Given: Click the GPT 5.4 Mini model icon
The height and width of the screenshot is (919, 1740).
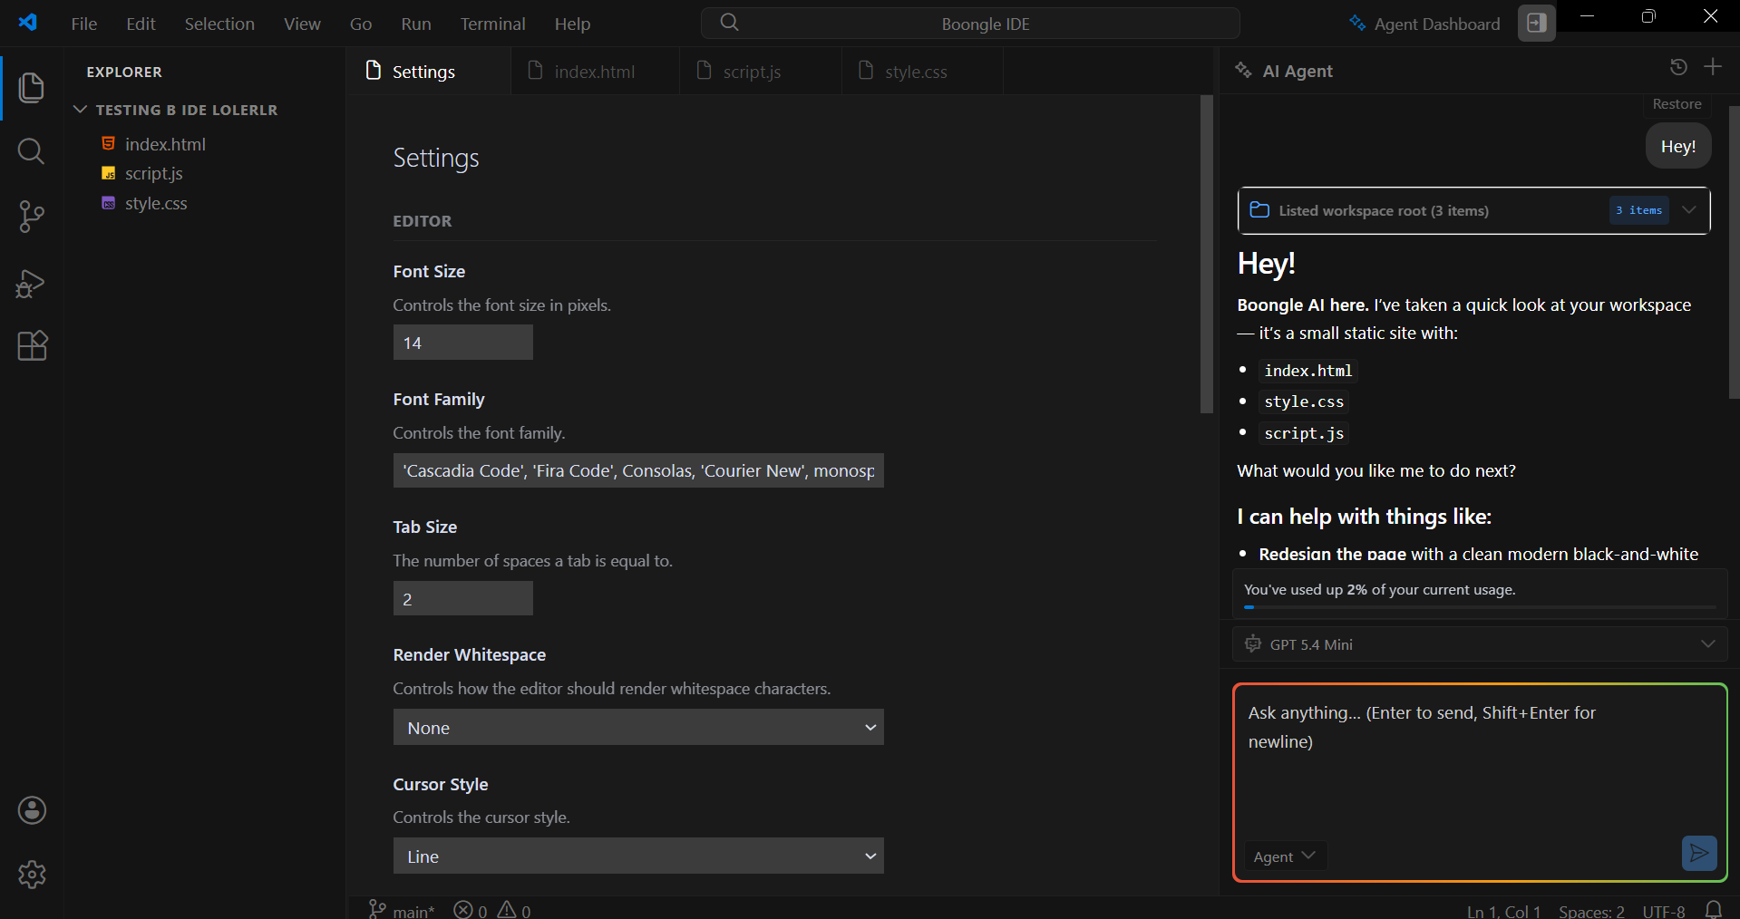Looking at the screenshot, I should click(x=1253, y=643).
